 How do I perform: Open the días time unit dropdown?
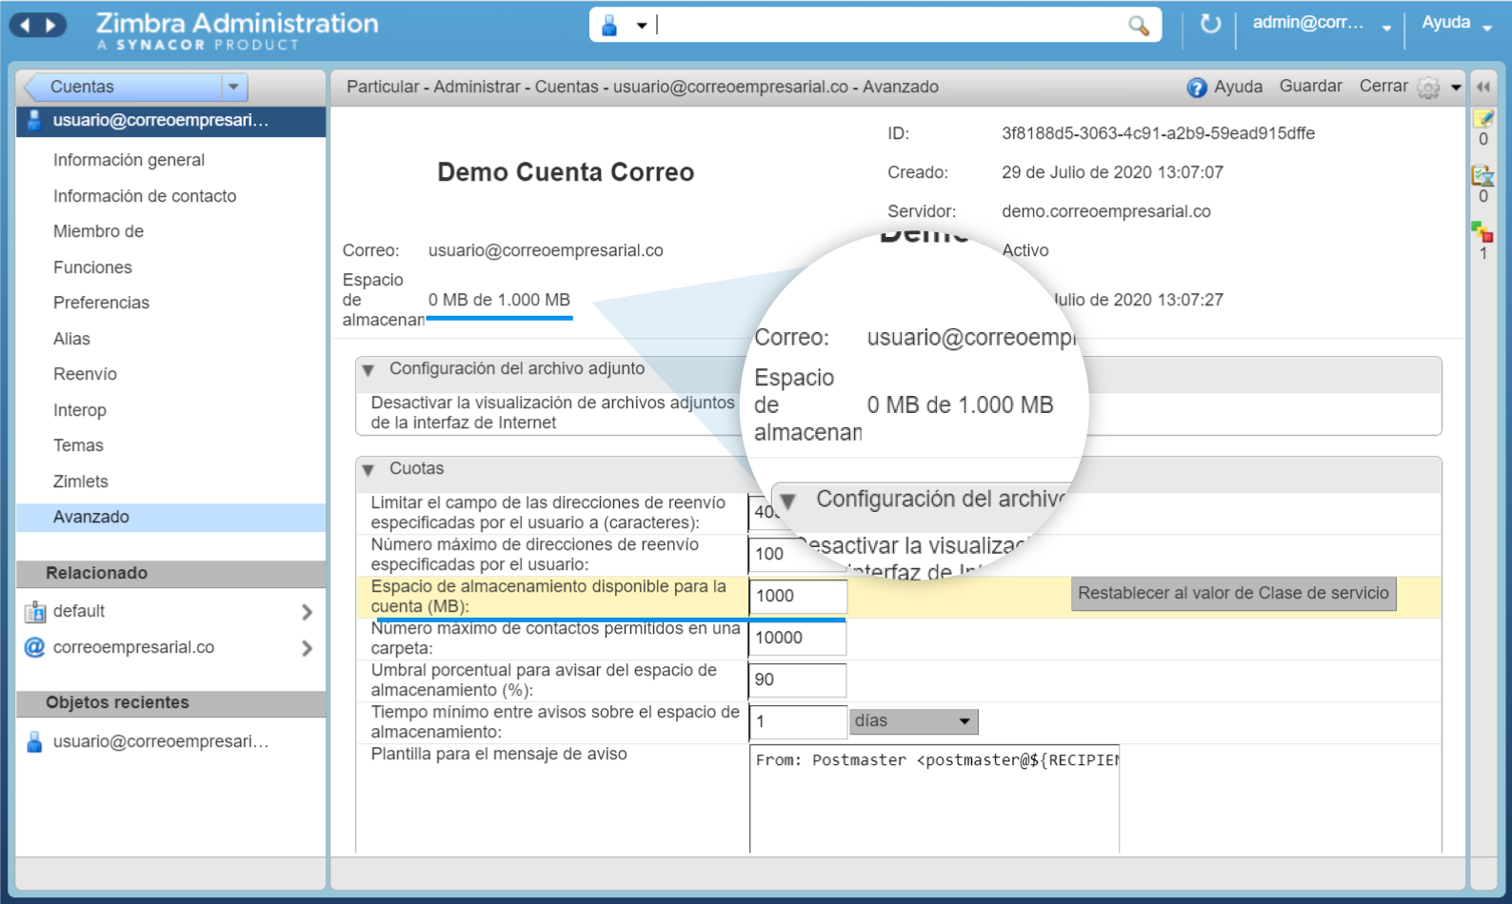pos(913,721)
